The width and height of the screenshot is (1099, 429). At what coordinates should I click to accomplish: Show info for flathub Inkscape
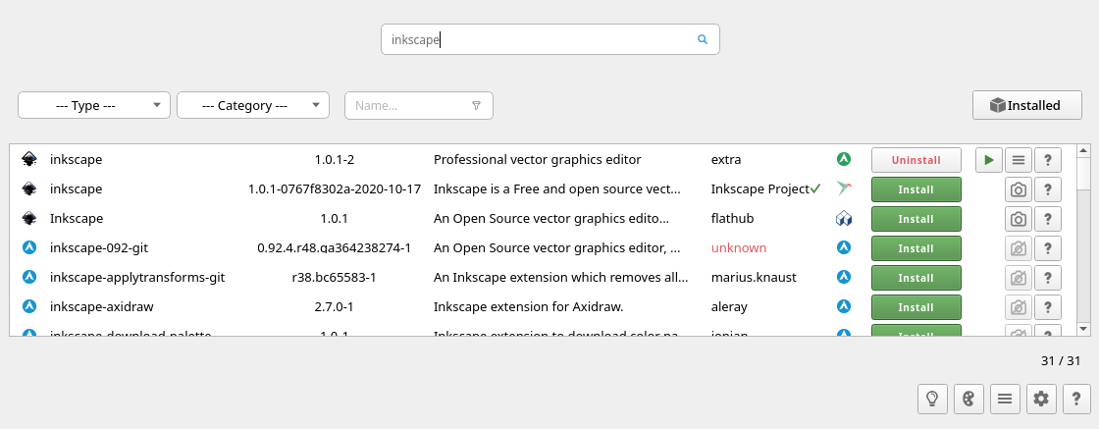pos(1047,219)
